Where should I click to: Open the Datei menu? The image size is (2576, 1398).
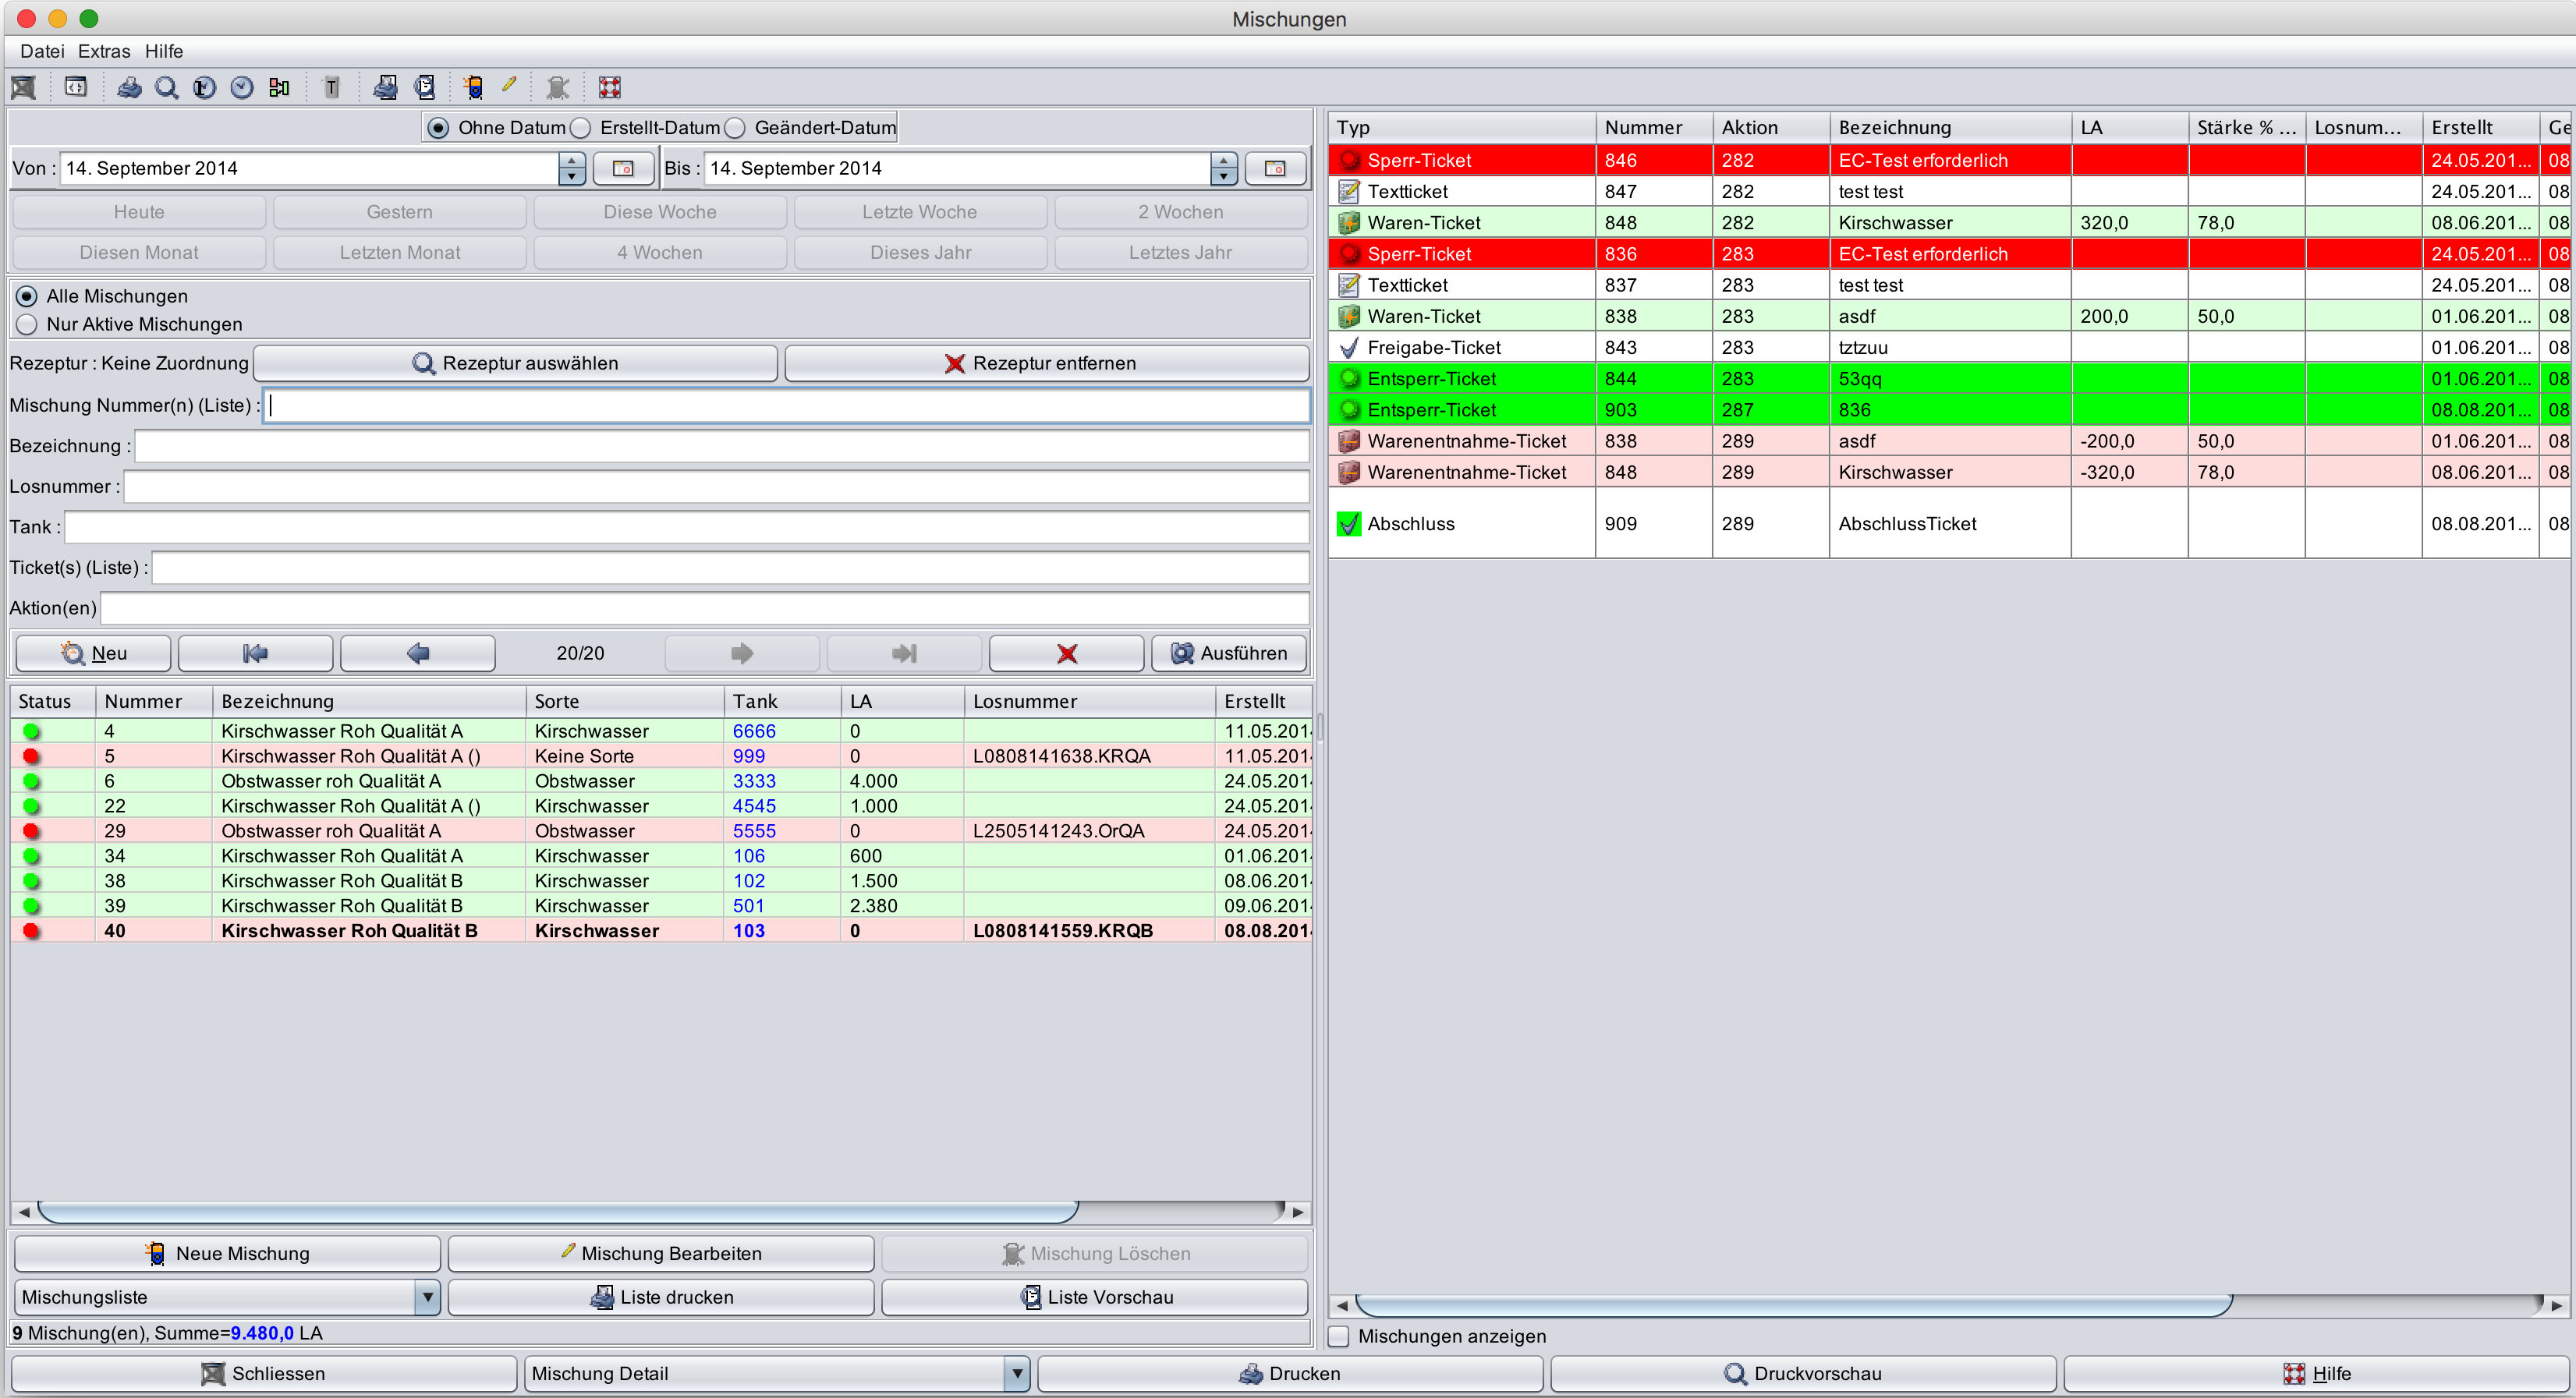pyautogui.click(x=42, y=51)
